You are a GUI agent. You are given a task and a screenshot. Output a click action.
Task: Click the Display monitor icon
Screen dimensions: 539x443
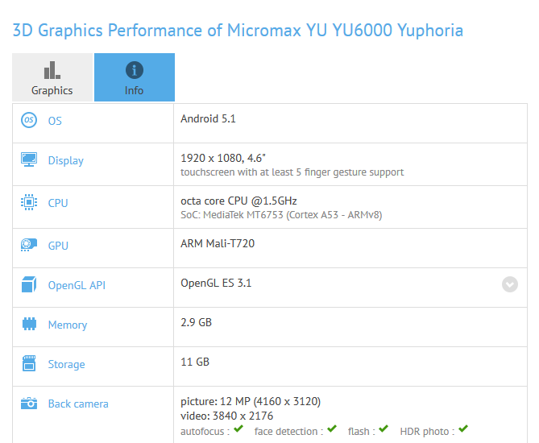click(29, 159)
